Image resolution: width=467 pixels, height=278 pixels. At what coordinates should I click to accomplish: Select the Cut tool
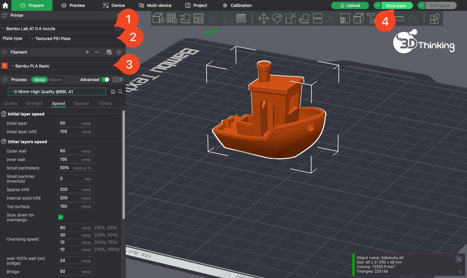(x=318, y=18)
